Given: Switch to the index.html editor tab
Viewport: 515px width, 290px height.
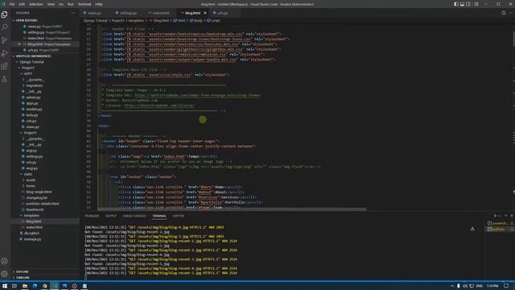Looking at the screenshot, I should tap(160, 13).
